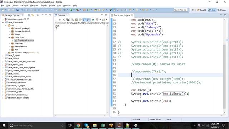Click the New file toolbar icon
This screenshot has height=129, width=229.
coord(3,10)
